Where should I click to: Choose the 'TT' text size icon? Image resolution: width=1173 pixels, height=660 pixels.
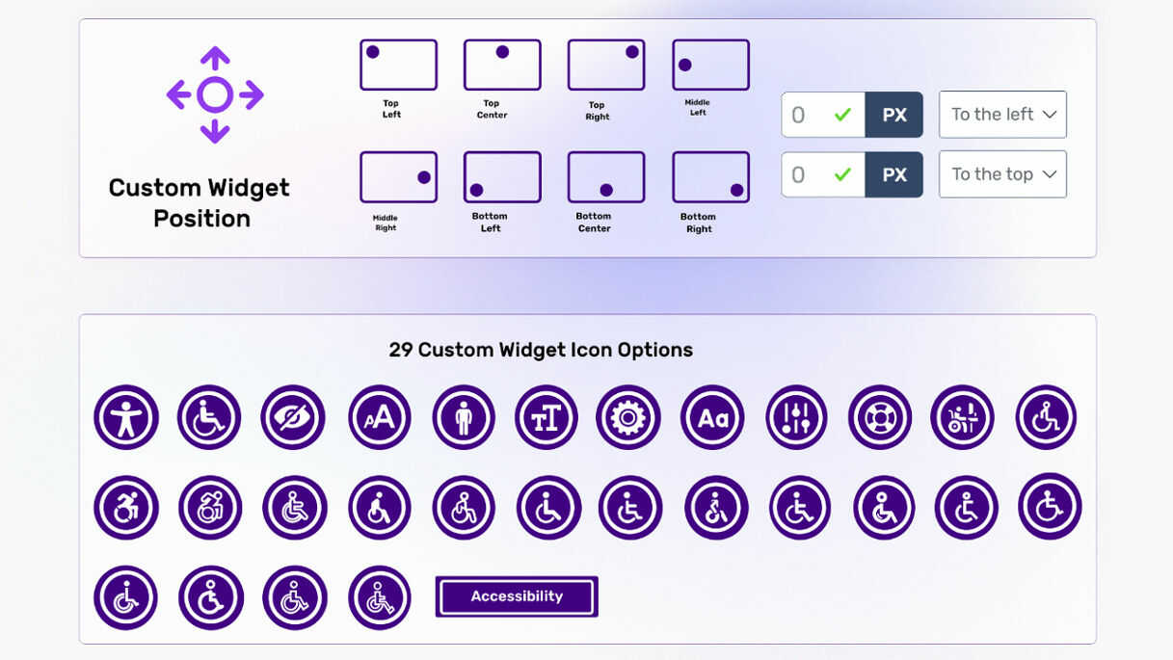tap(547, 417)
